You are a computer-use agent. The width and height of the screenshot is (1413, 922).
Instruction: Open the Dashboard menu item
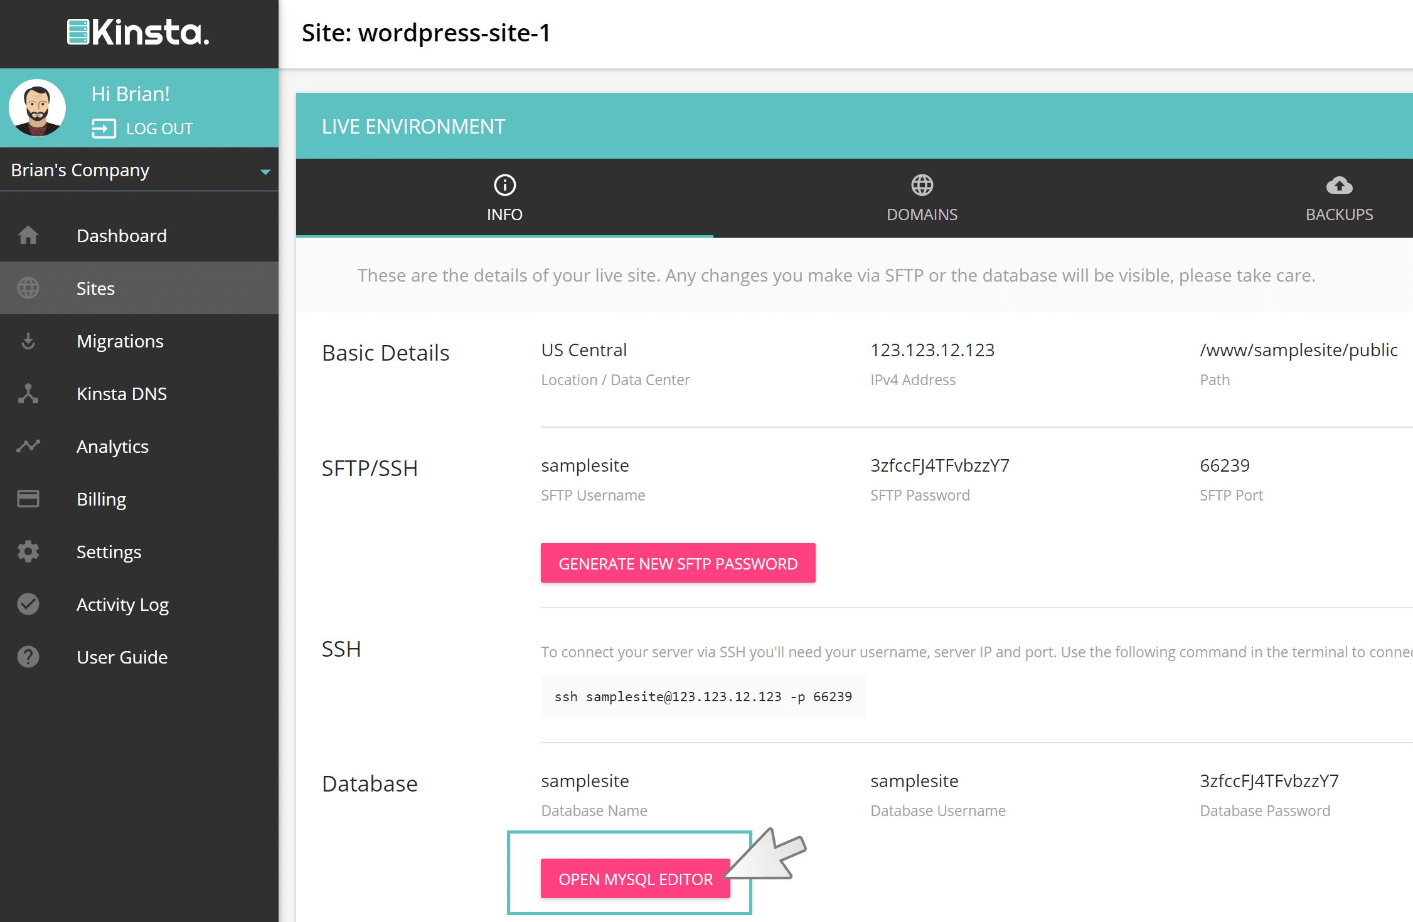[x=122, y=236]
